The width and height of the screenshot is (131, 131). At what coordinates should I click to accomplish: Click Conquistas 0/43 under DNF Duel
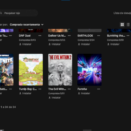pos(27,40)
